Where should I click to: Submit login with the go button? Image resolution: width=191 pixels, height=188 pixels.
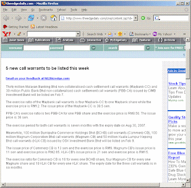[94, 48]
